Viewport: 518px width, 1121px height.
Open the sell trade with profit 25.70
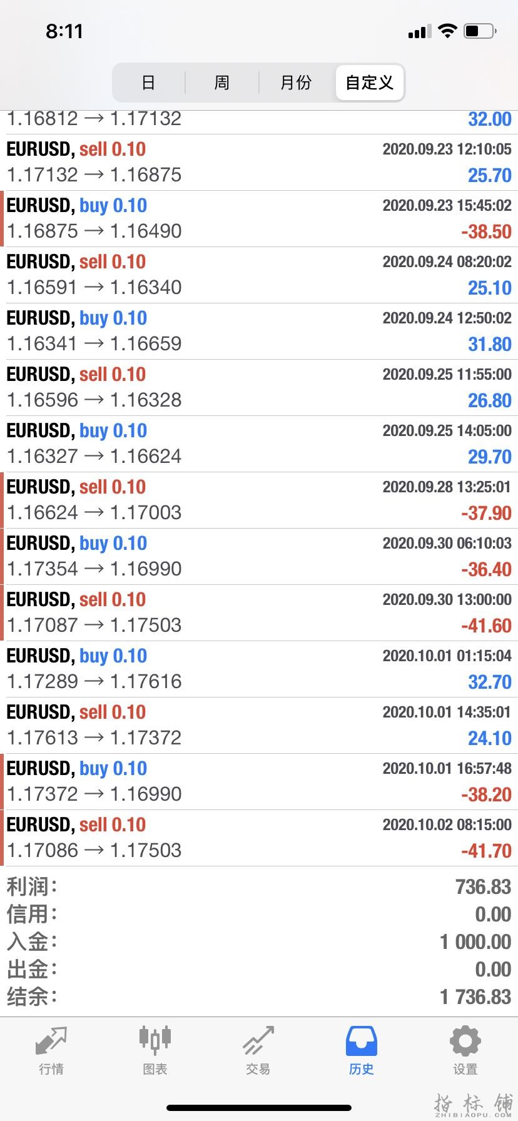pyautogui.click(x=259, y=163)
